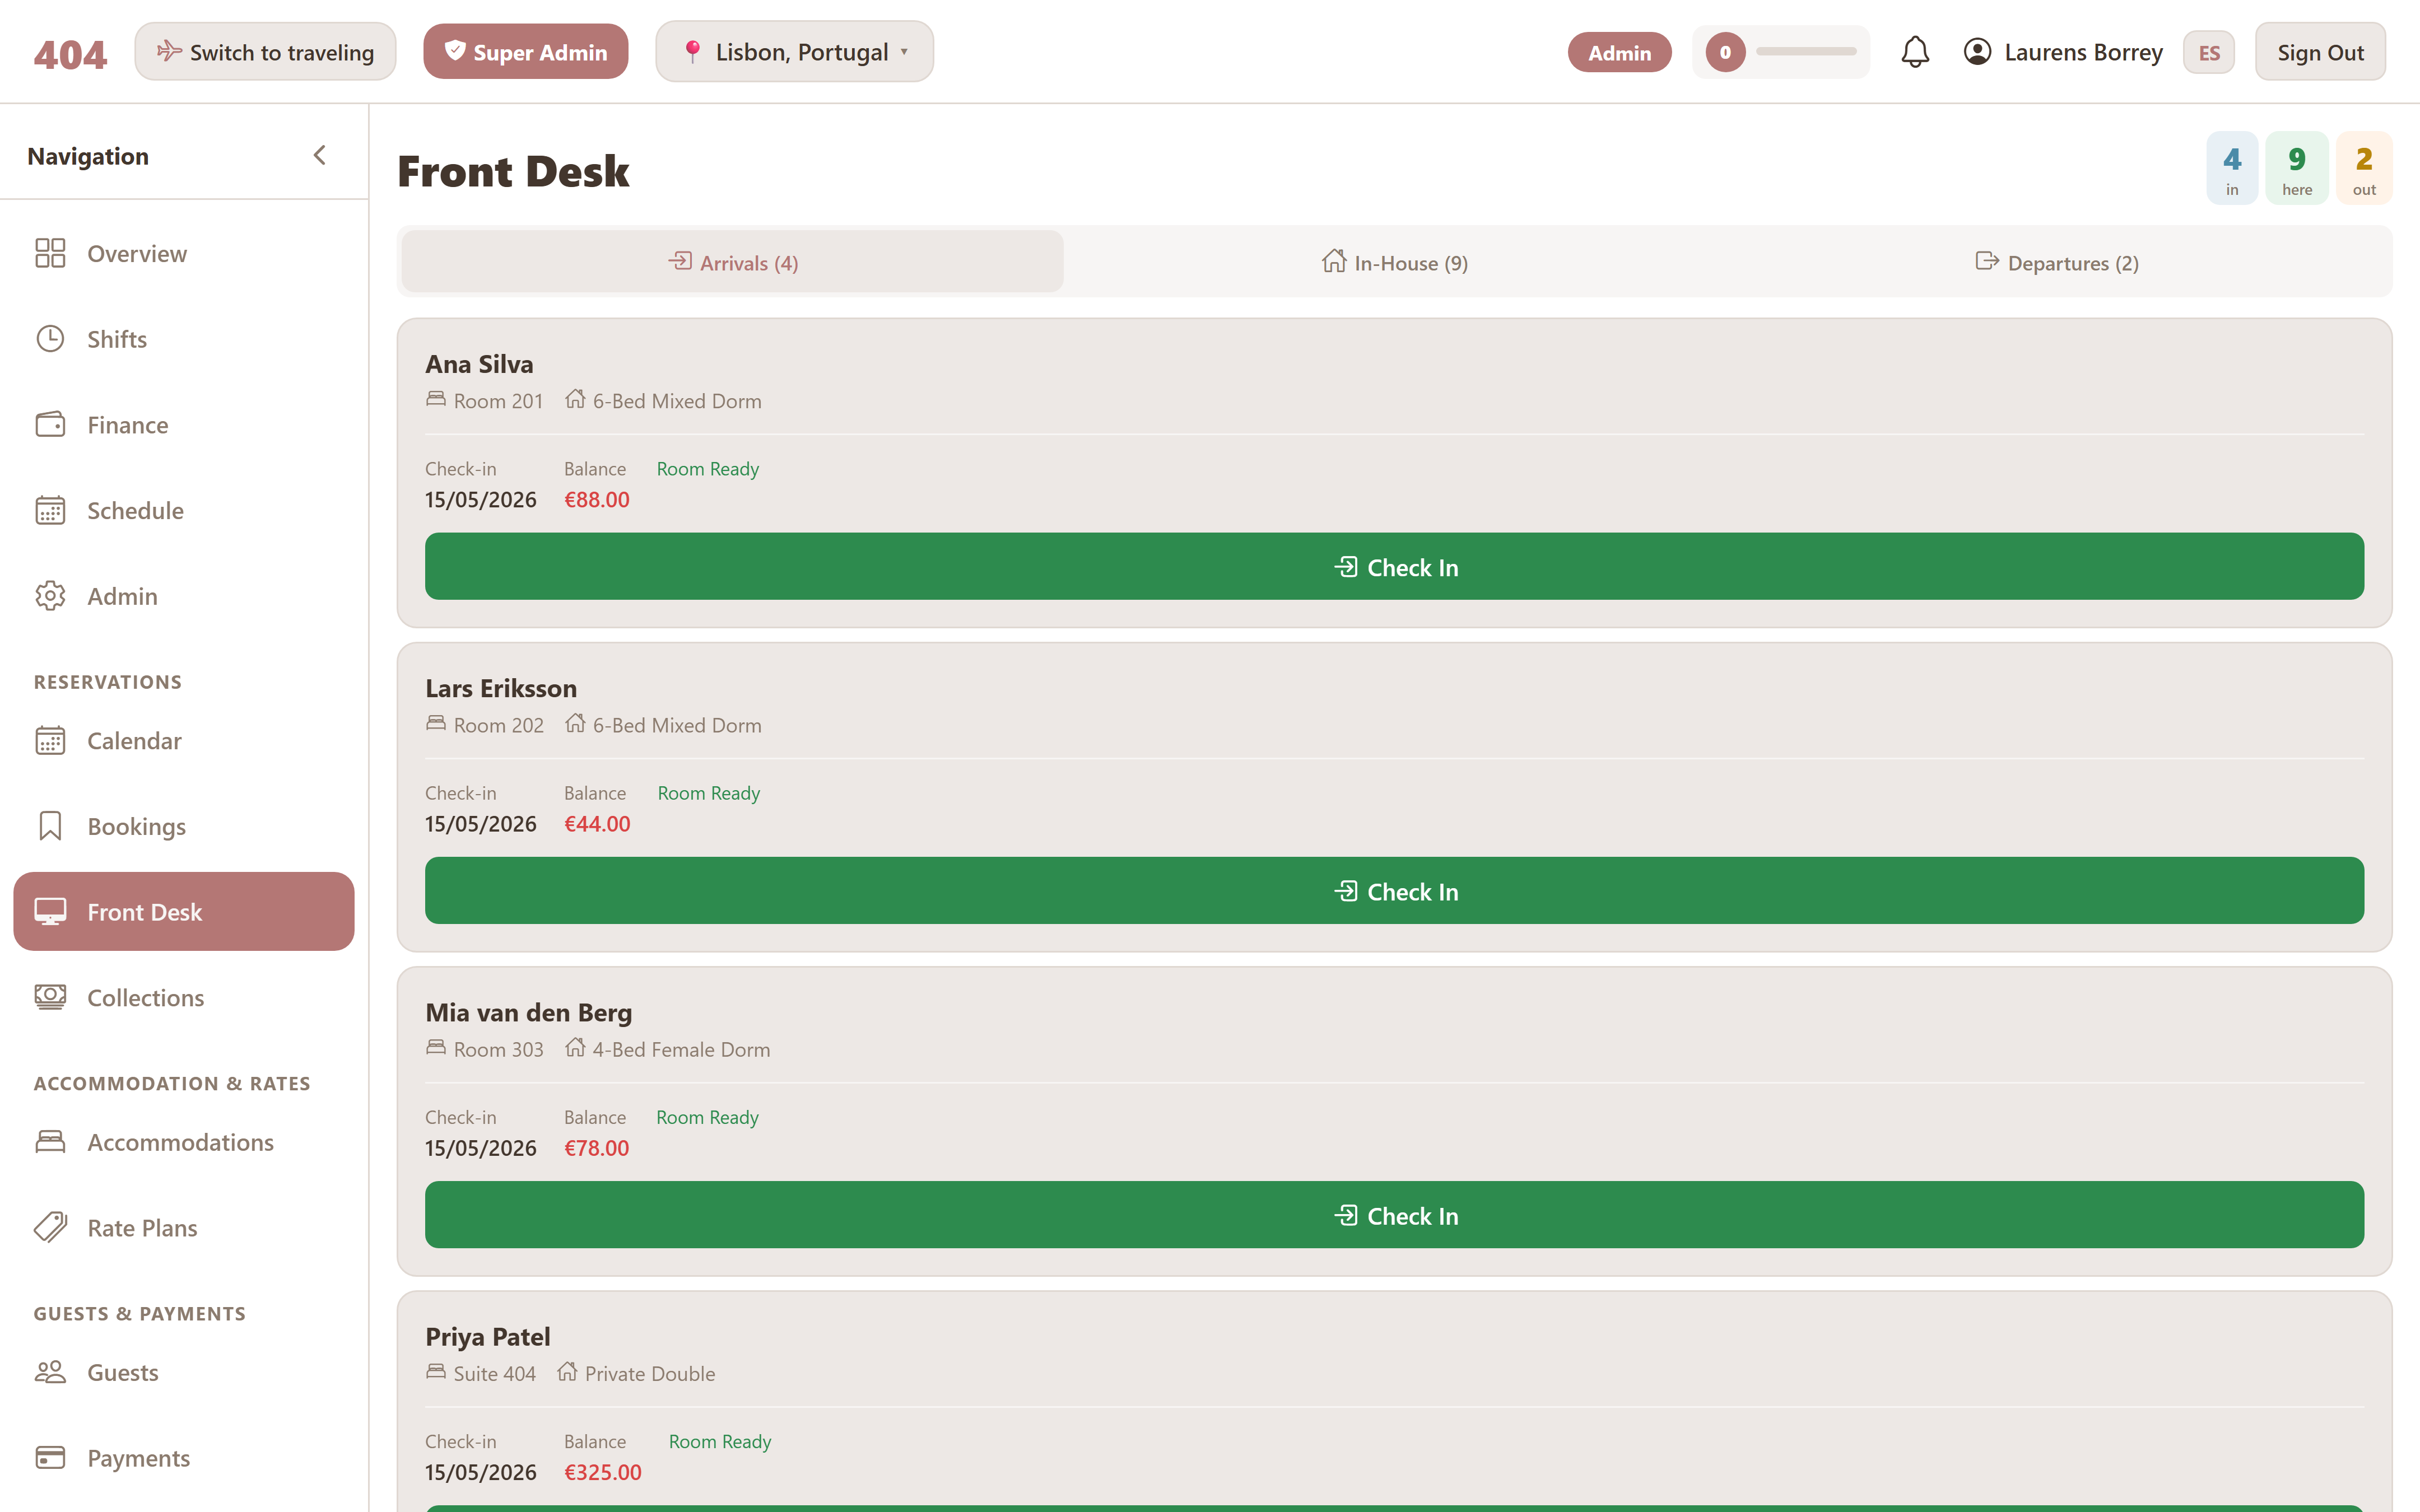
Task: Click Room Ready status on Lars Eriksson's card
Action: coord(709,793)
